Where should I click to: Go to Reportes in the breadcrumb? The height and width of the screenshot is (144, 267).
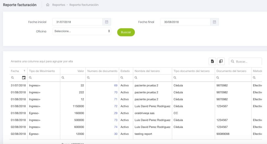(59, 5)
